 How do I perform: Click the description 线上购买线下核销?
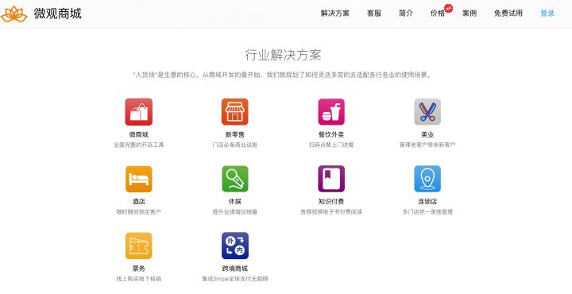click(138, 279)
